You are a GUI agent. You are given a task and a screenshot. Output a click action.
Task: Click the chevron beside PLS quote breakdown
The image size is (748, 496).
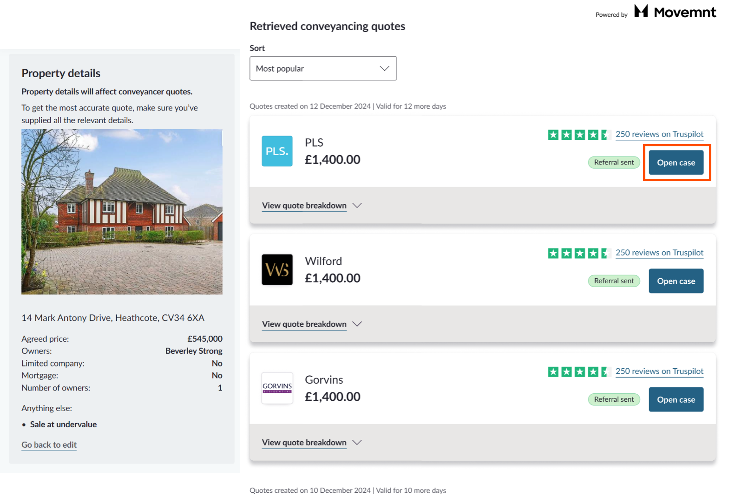[x=357, y=205]
